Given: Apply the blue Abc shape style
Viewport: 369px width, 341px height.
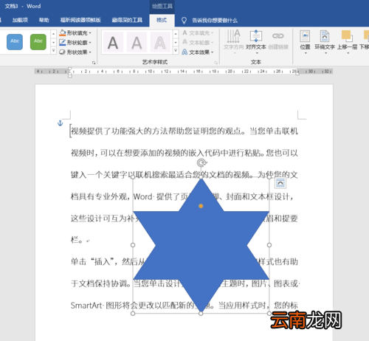Looking at the screenshot, I should tap(15, 42).
